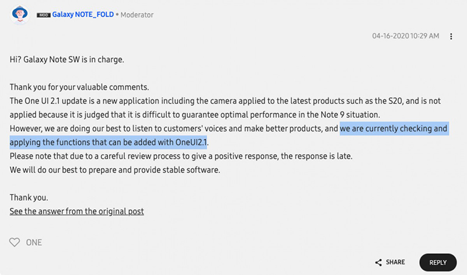
Task: Like the post with the heart icon
Action: (x=15, y=242)
